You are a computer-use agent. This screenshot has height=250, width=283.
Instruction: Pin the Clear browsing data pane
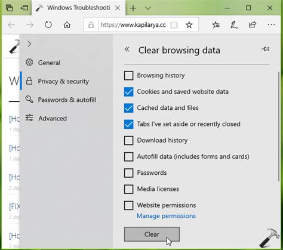pos(266,49)
